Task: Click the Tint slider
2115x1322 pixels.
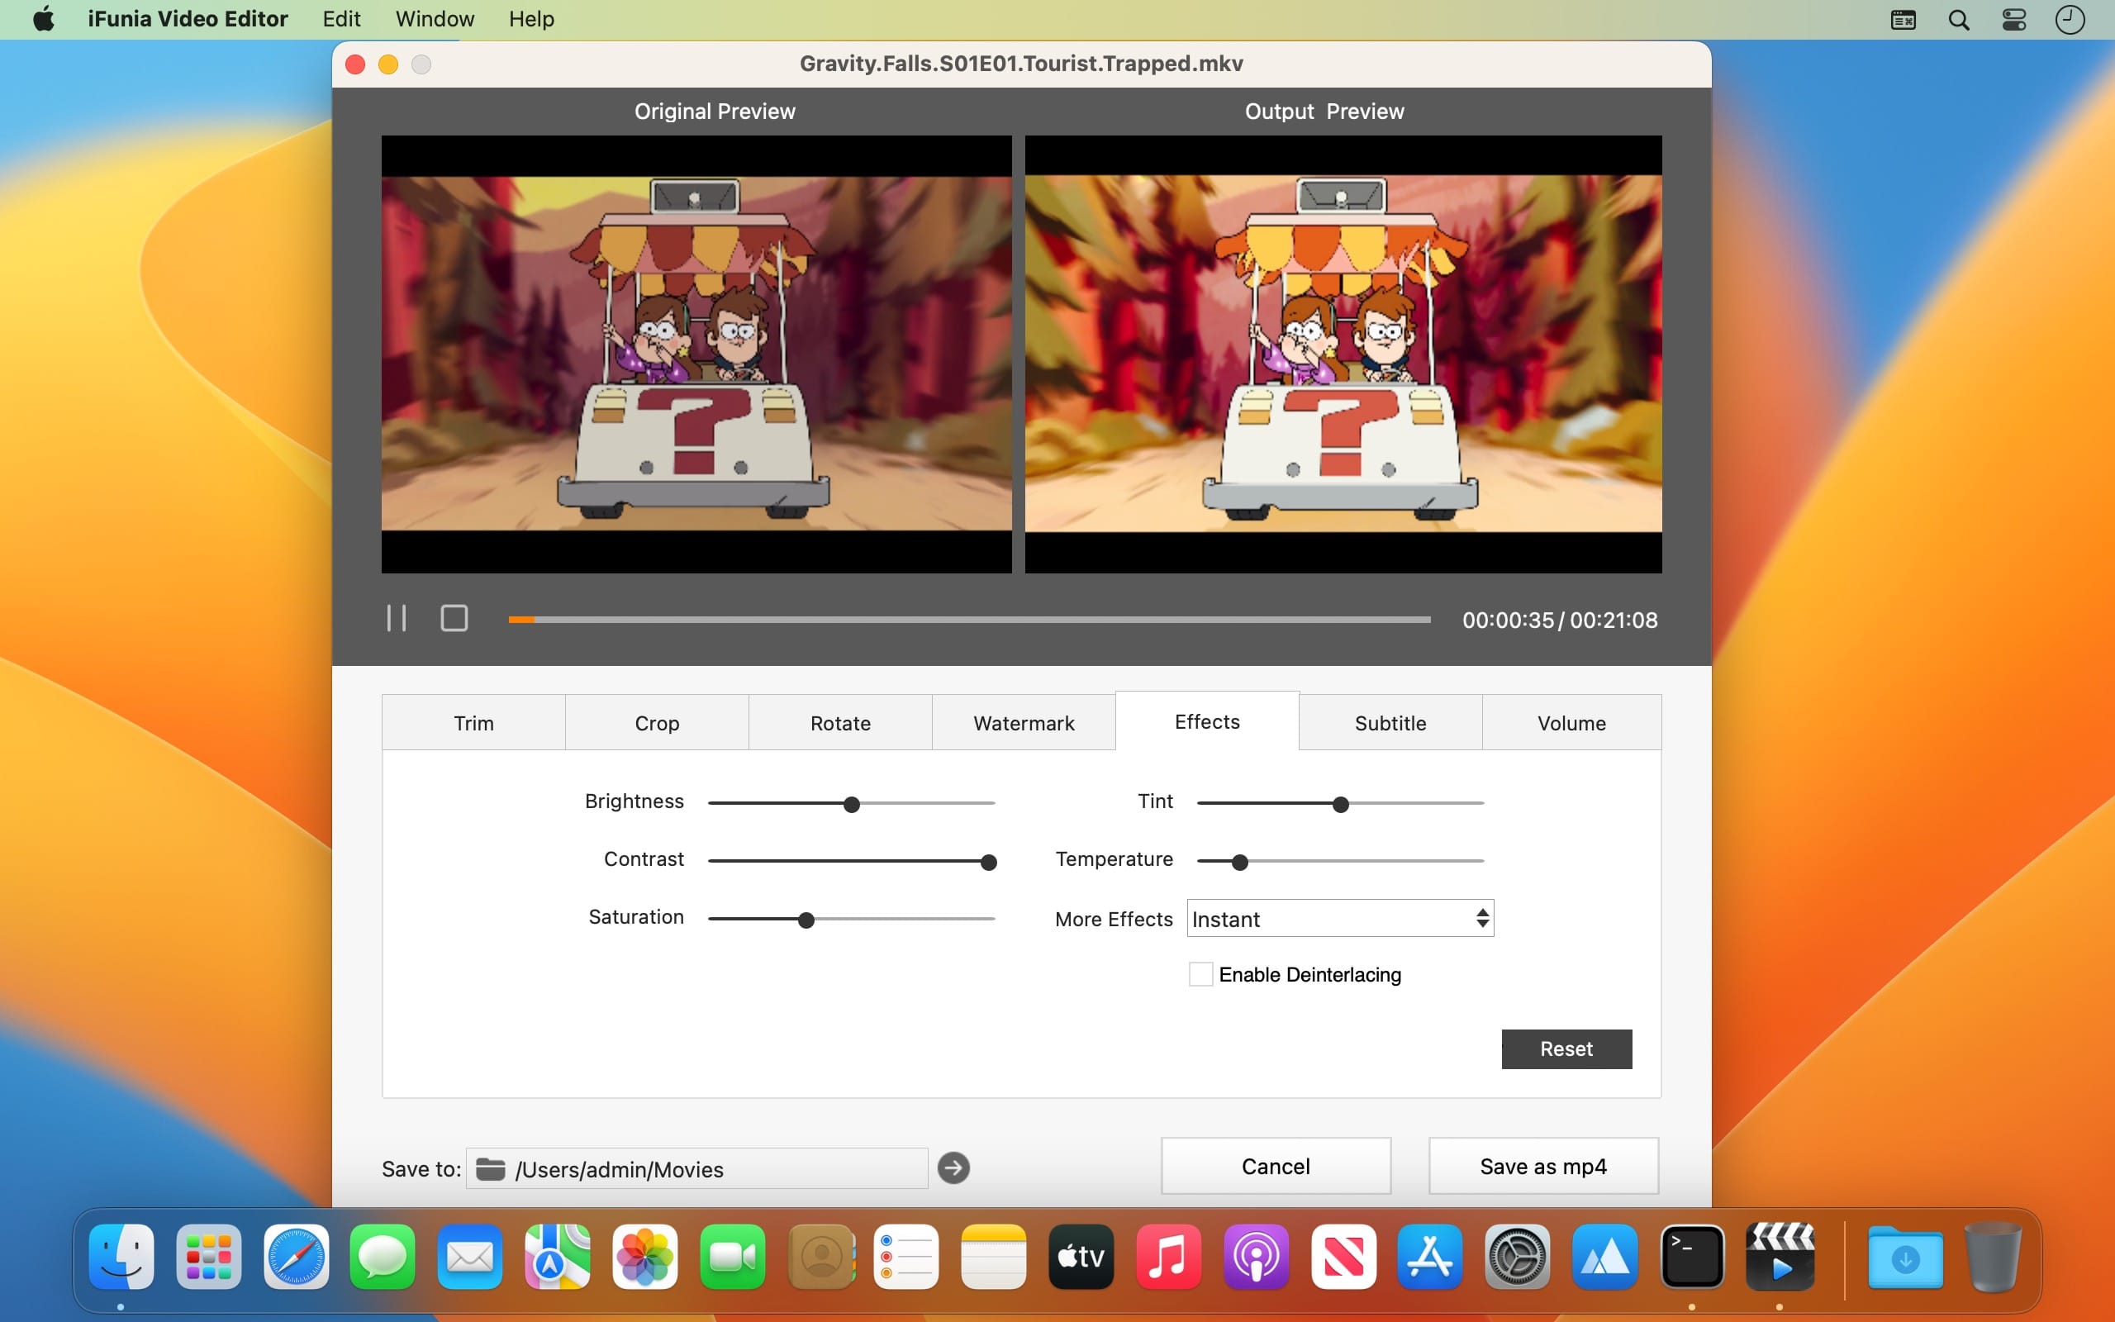Action: [1340, 802]
